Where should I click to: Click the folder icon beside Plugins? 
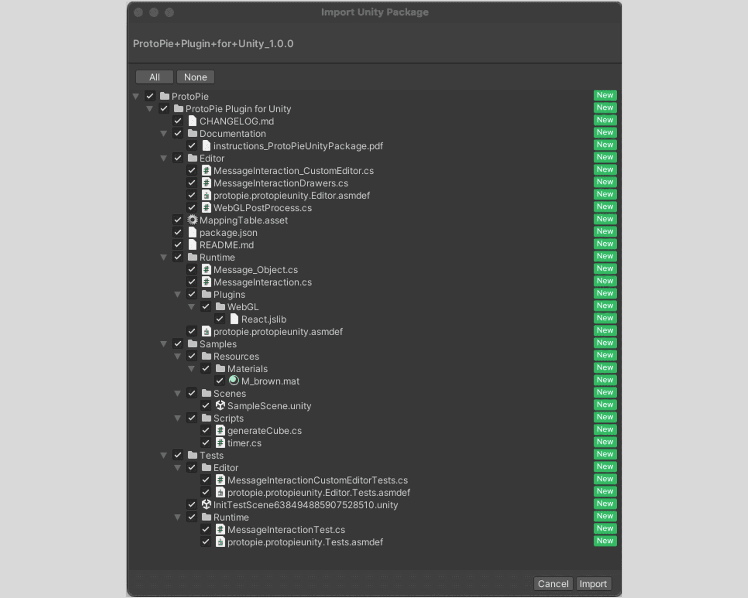[206, 294]
